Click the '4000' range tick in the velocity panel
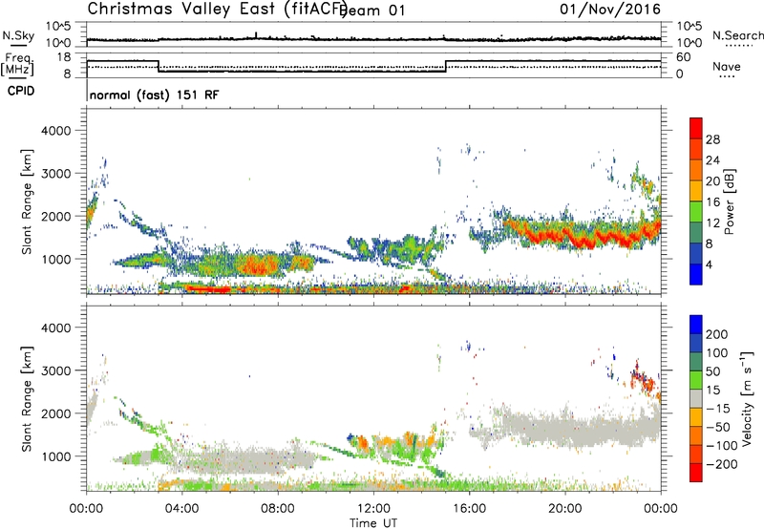The image size is (764, 529). [56, 328]
